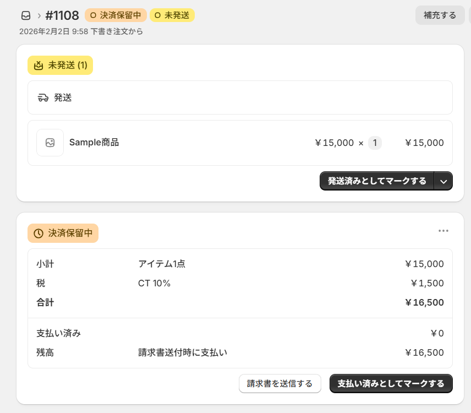Click the 決済保留中 status badge in header
Screen dimensions: 471x413
tap(116, 15)
